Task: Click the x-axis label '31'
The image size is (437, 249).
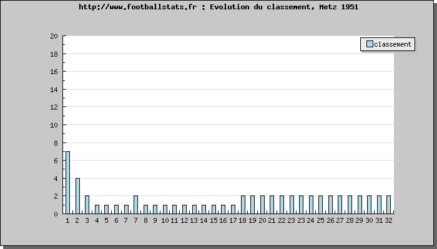Action: (x=379, y=220)
